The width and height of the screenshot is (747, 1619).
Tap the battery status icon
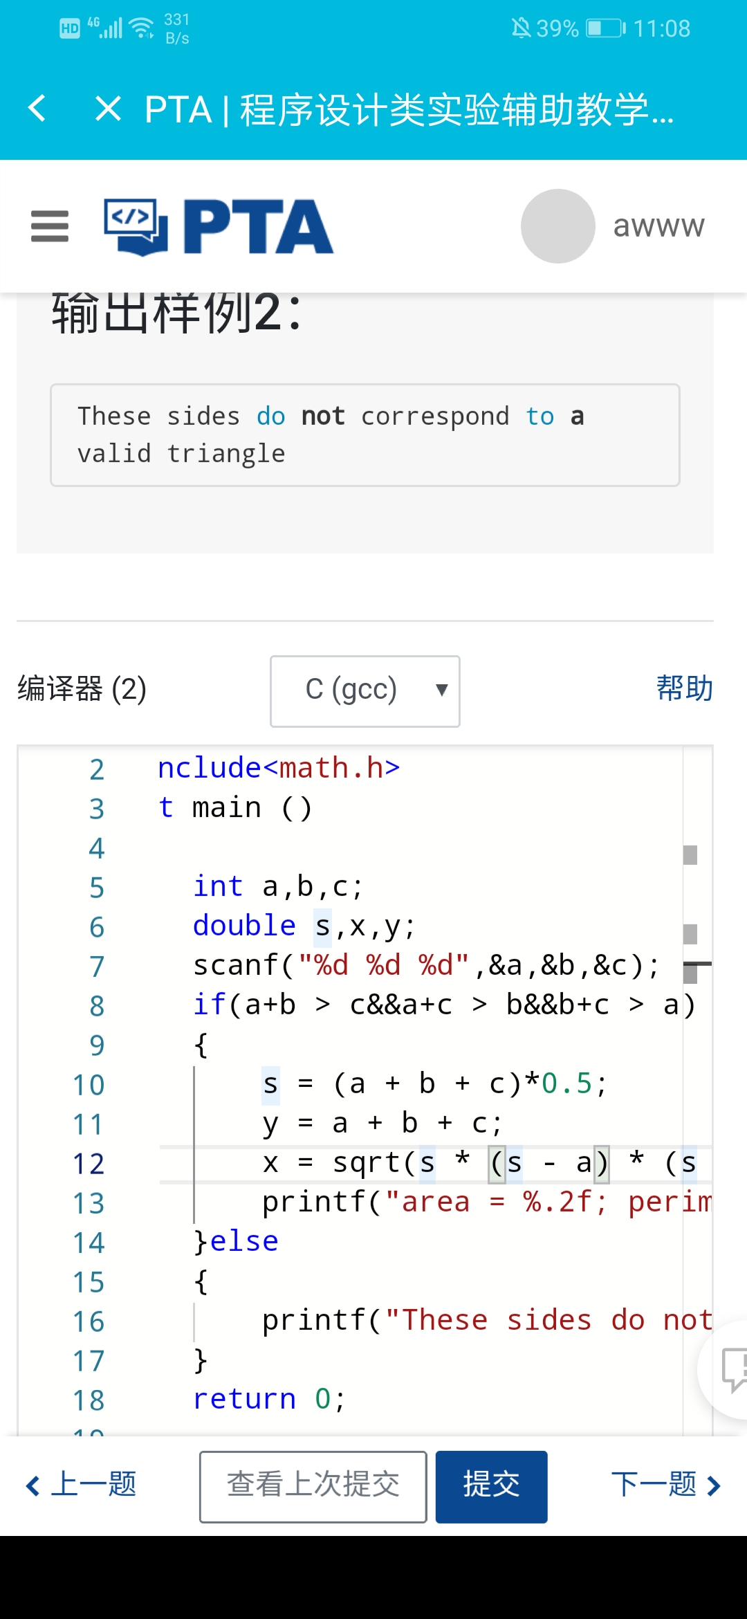[605, 28]
